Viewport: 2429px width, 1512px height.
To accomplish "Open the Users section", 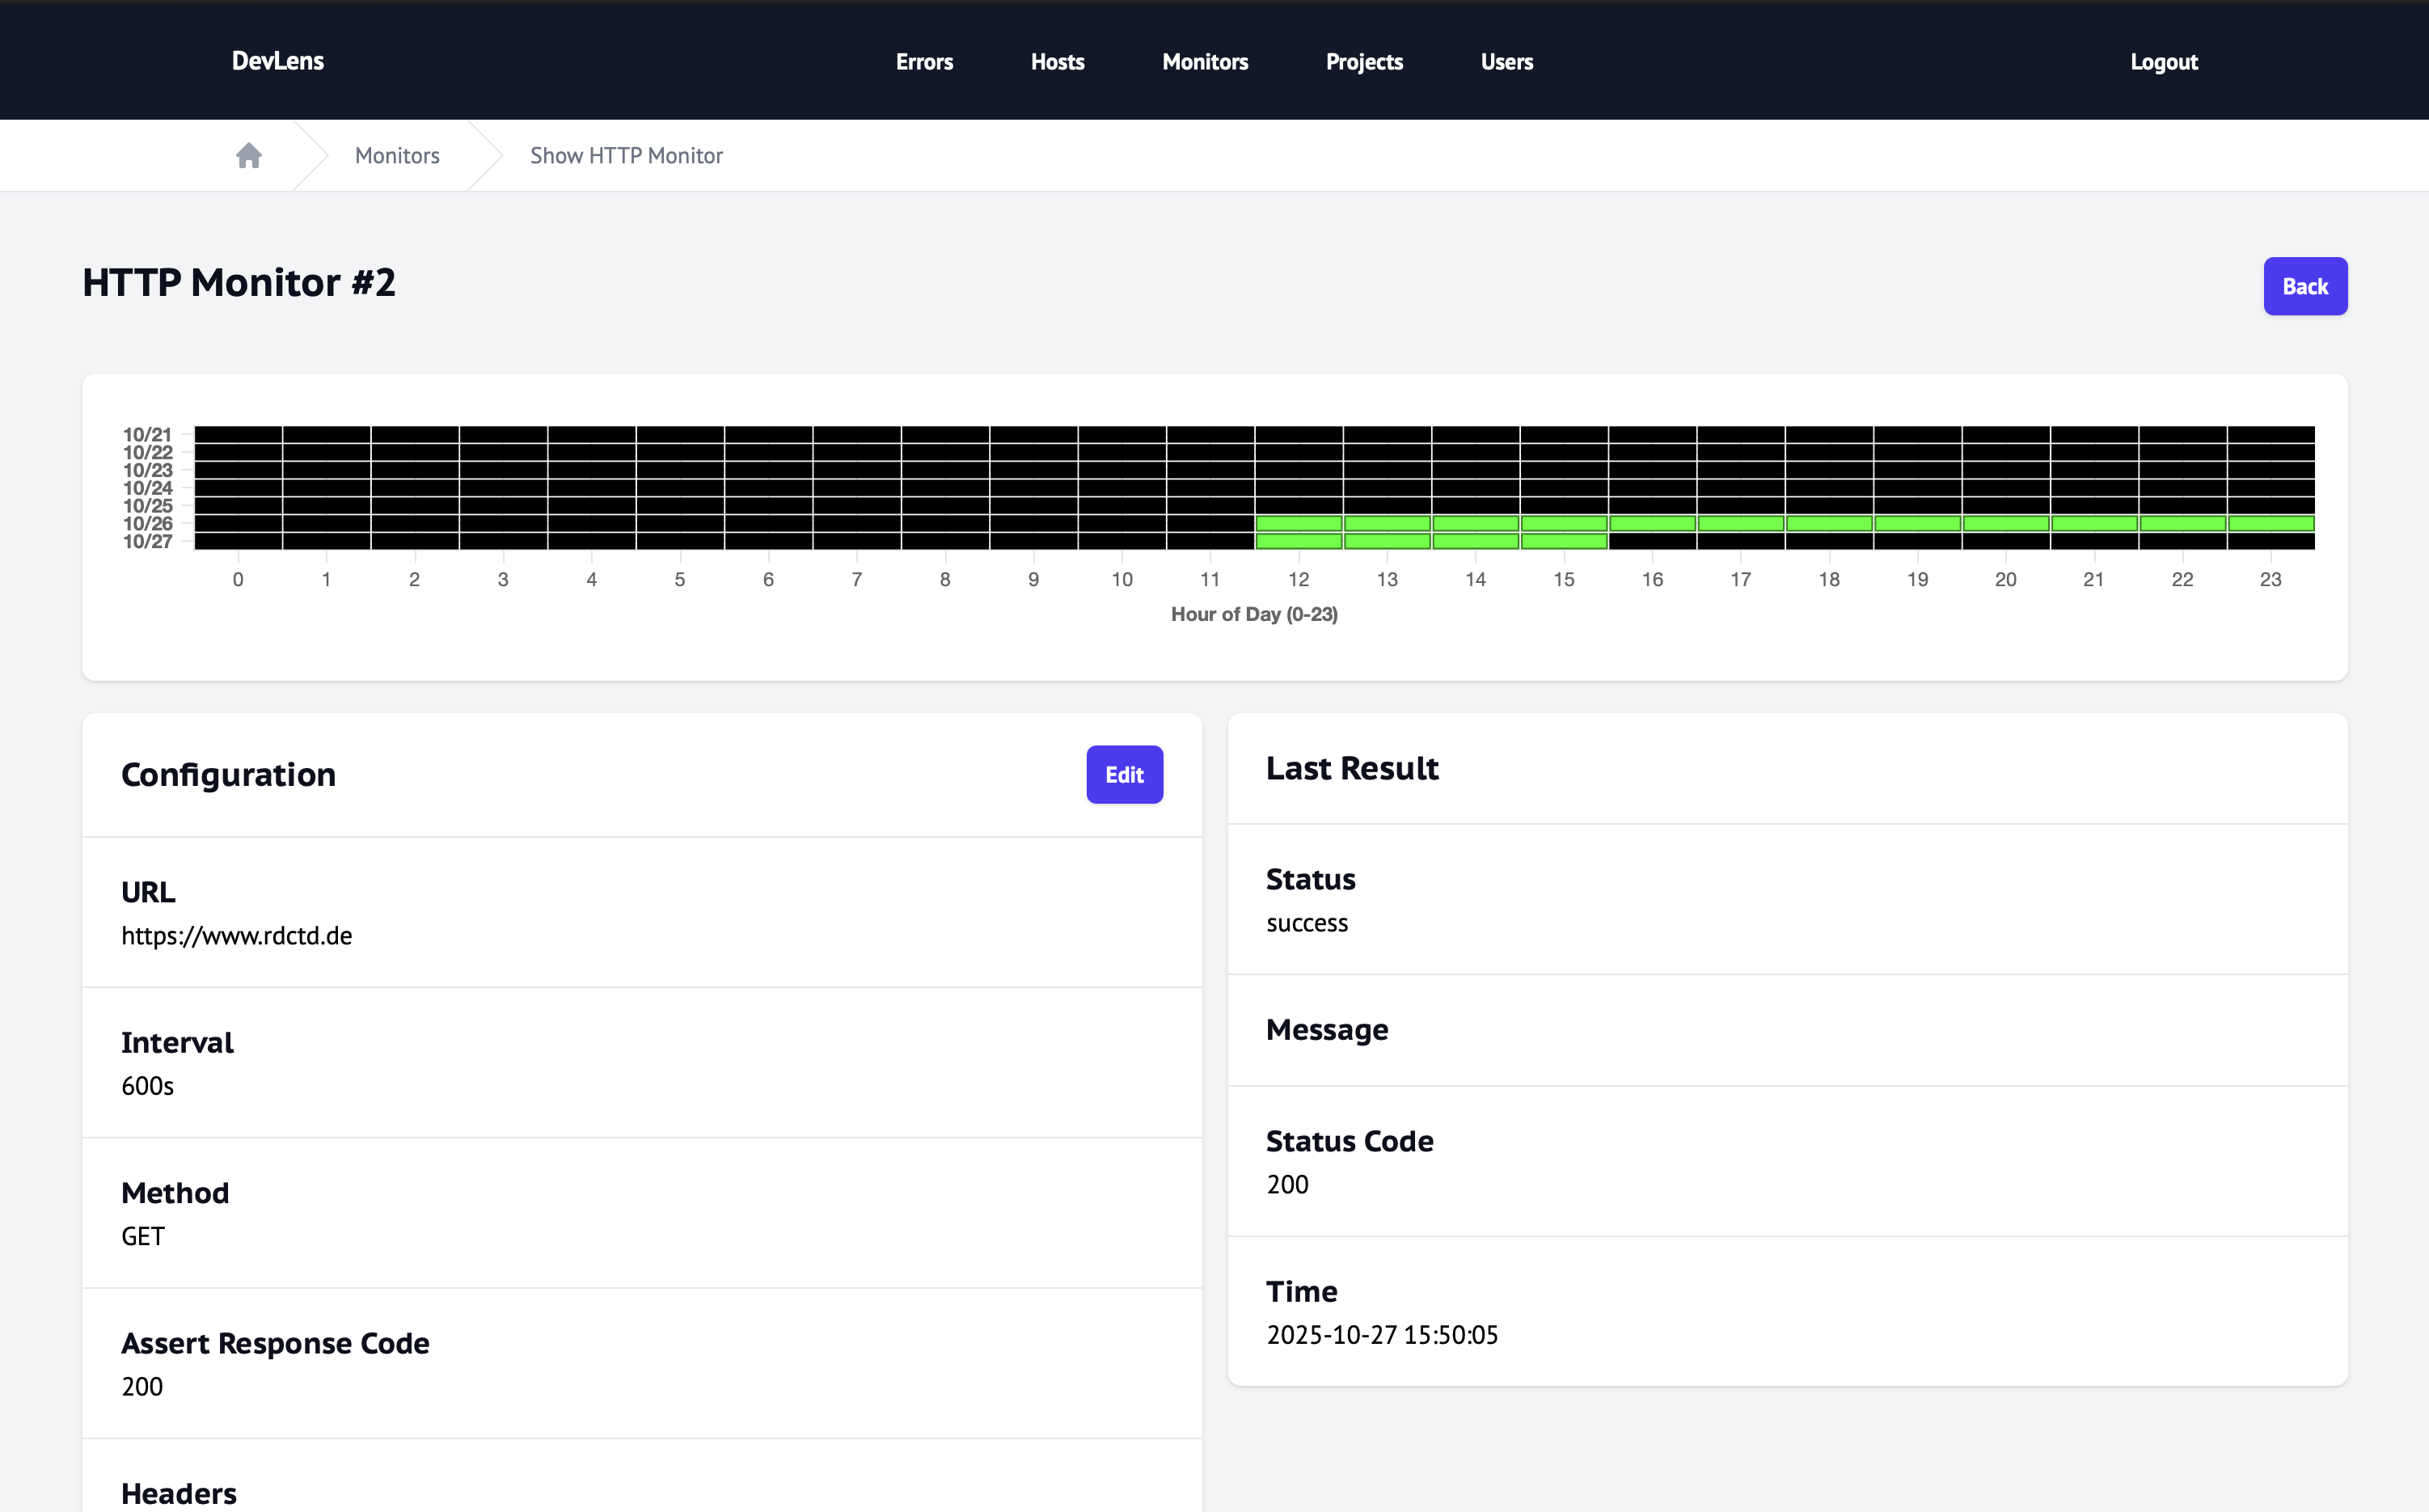I will tap(1506, 61).
